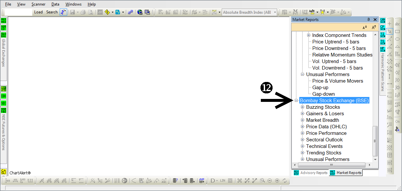Select the GLOBAL exchanges sidebar icon
402x191 pixels.
click(4, 35)
